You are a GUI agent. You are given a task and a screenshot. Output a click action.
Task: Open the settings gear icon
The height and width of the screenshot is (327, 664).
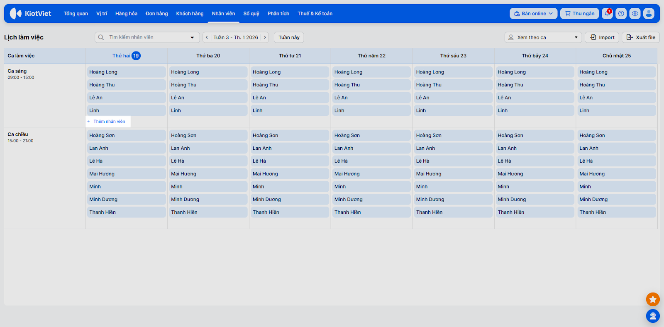[x=635, y=14]
